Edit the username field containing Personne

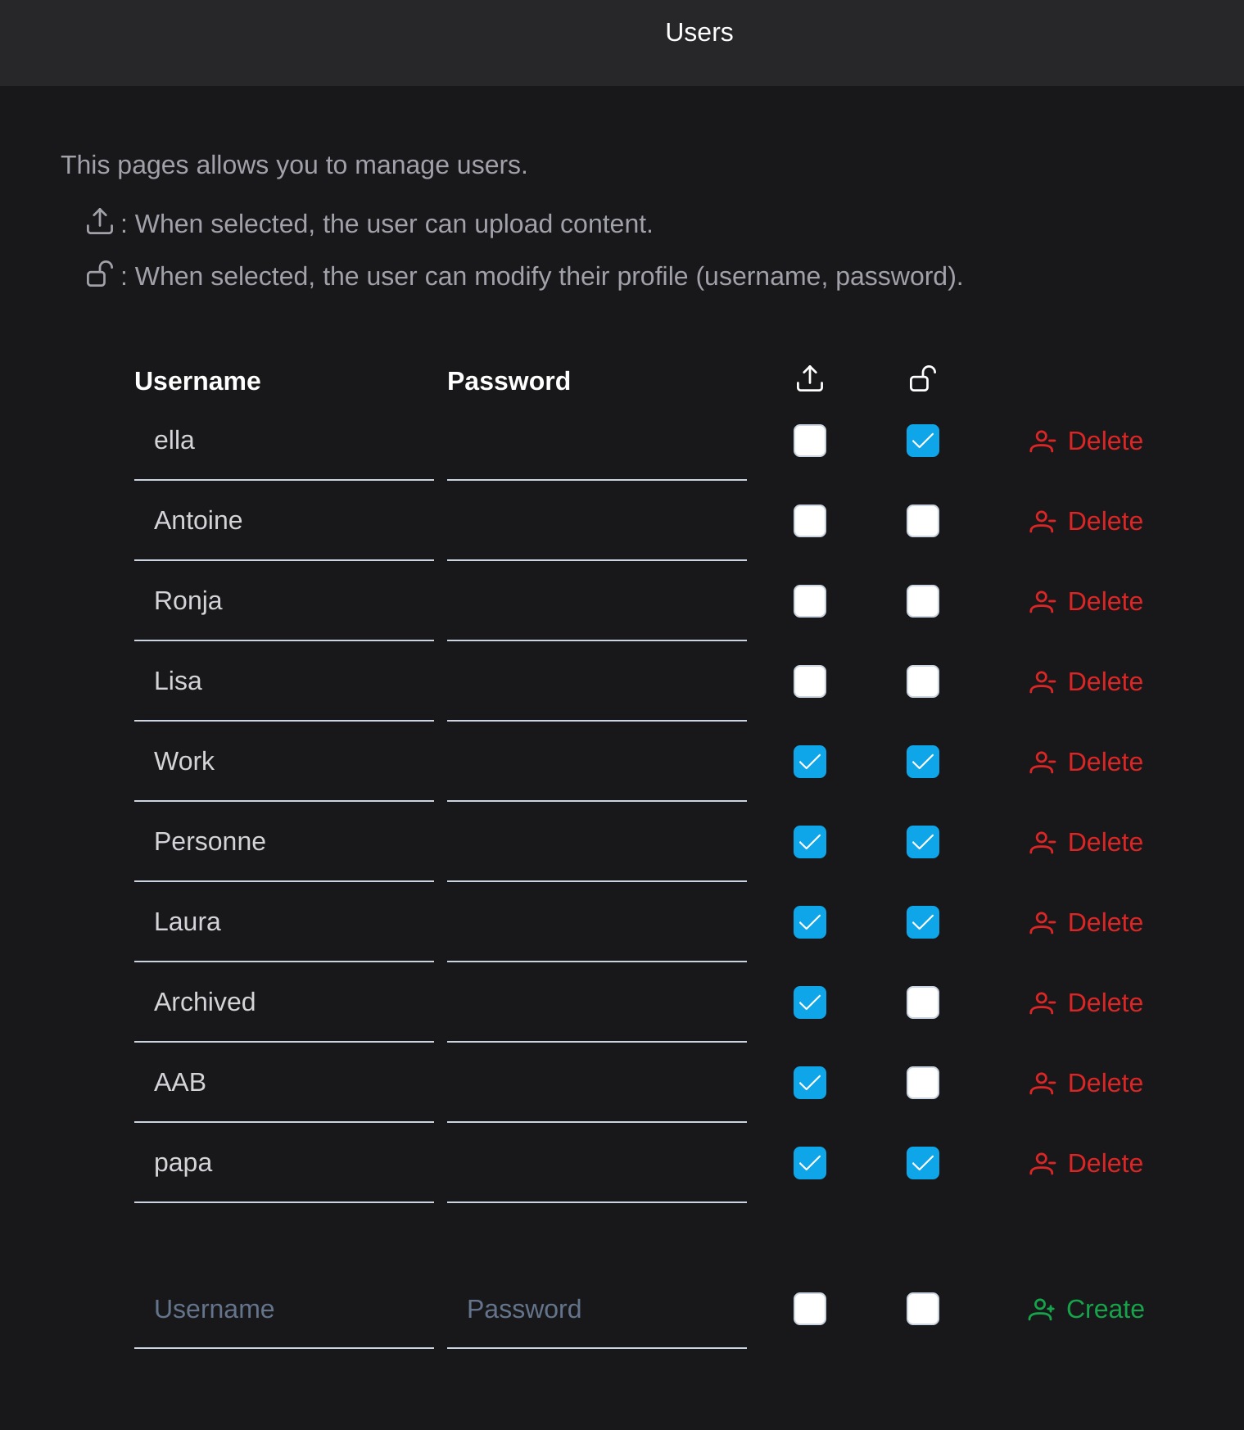(284, 842)
